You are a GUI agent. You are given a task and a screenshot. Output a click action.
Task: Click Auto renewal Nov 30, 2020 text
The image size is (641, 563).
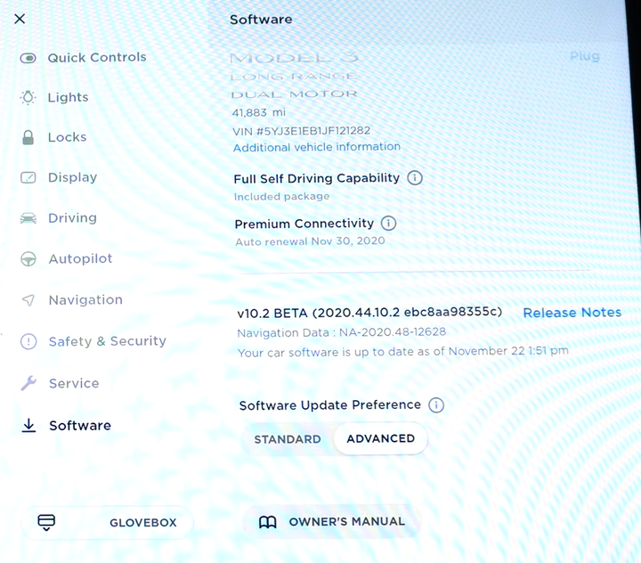310,241
